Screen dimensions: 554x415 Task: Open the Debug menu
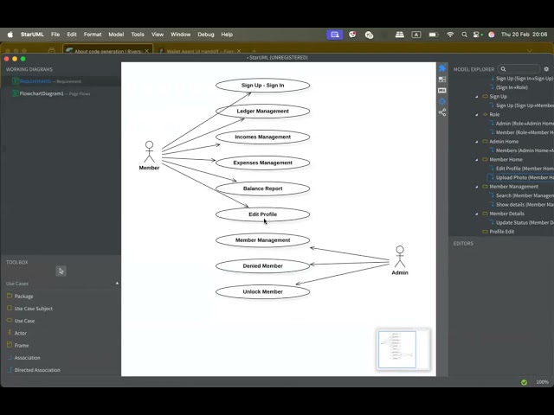point(206,35)
